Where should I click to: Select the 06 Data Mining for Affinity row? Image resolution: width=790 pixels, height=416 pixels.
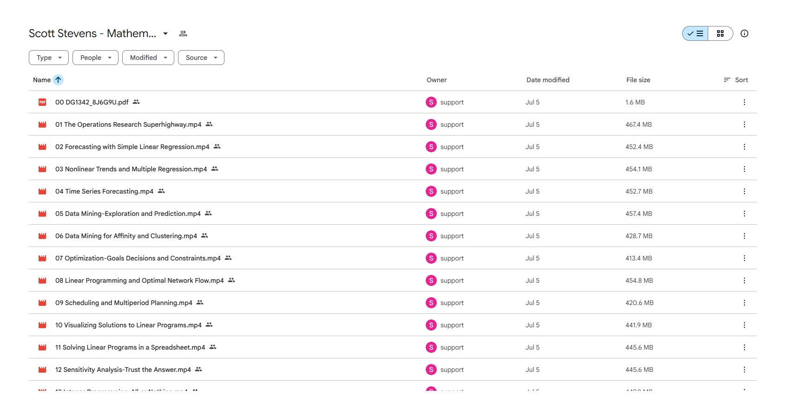(393, 236)
